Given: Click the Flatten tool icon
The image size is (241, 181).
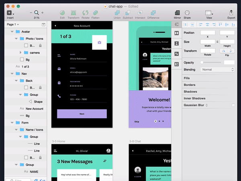Looking at the screenshot, I should [x=96, y=13].
